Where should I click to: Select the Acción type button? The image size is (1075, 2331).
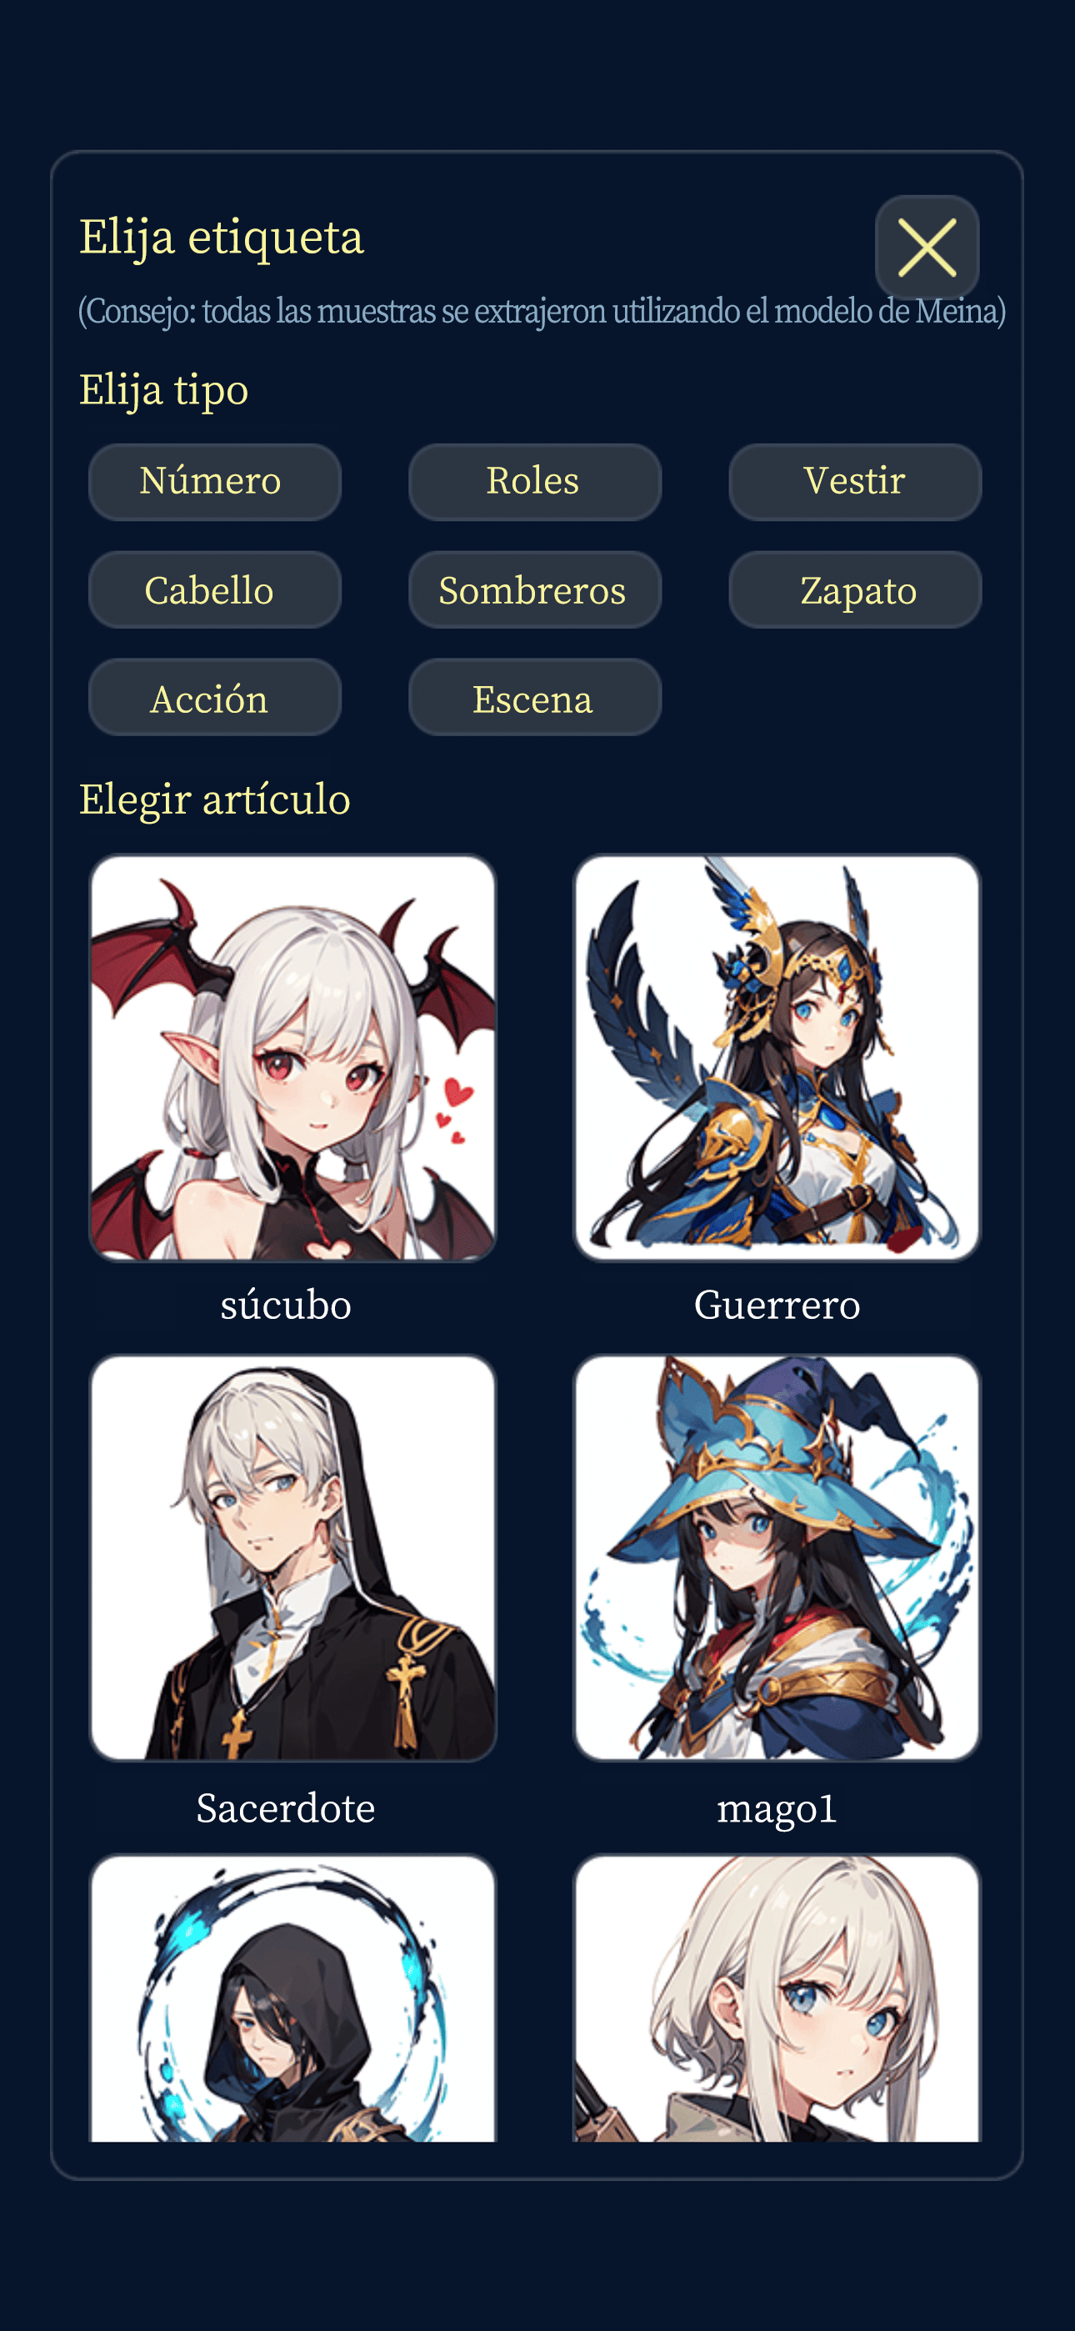(x=214, y=698)
